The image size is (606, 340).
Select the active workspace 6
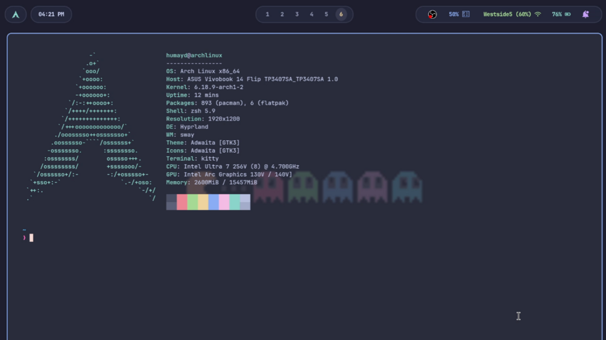tap(341, 14)
